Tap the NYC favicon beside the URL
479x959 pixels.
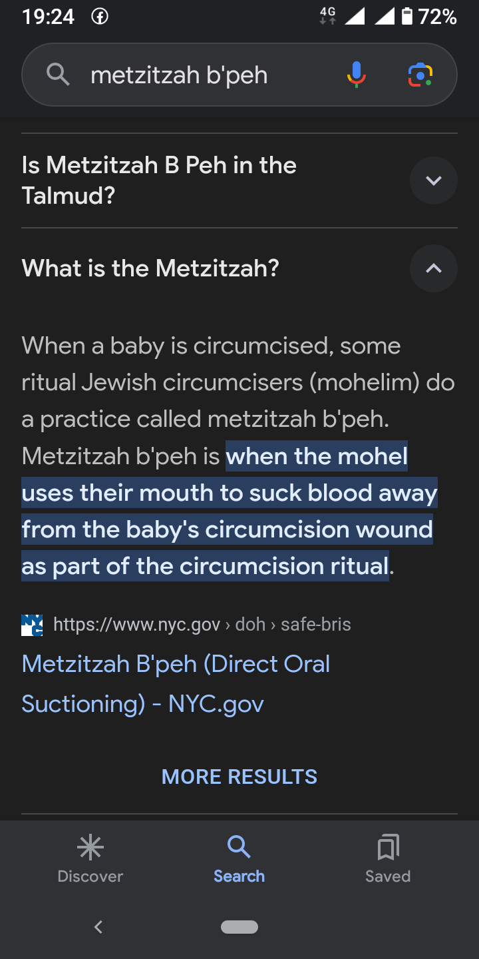32,625
